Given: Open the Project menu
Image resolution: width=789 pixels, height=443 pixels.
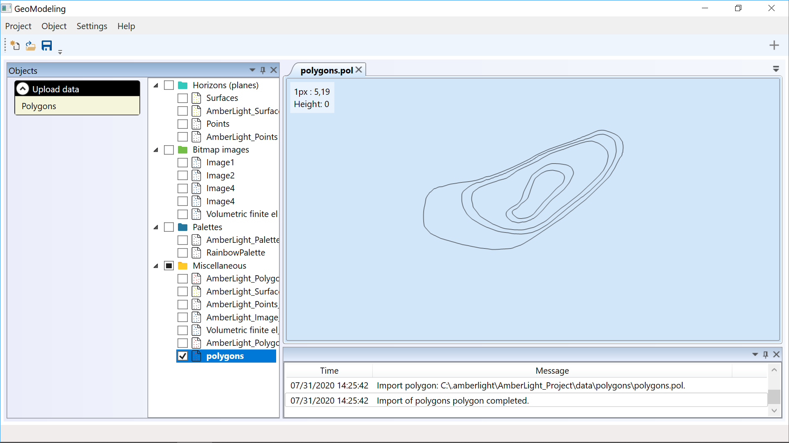Looking at the screenshot, I should coord(18,26).
